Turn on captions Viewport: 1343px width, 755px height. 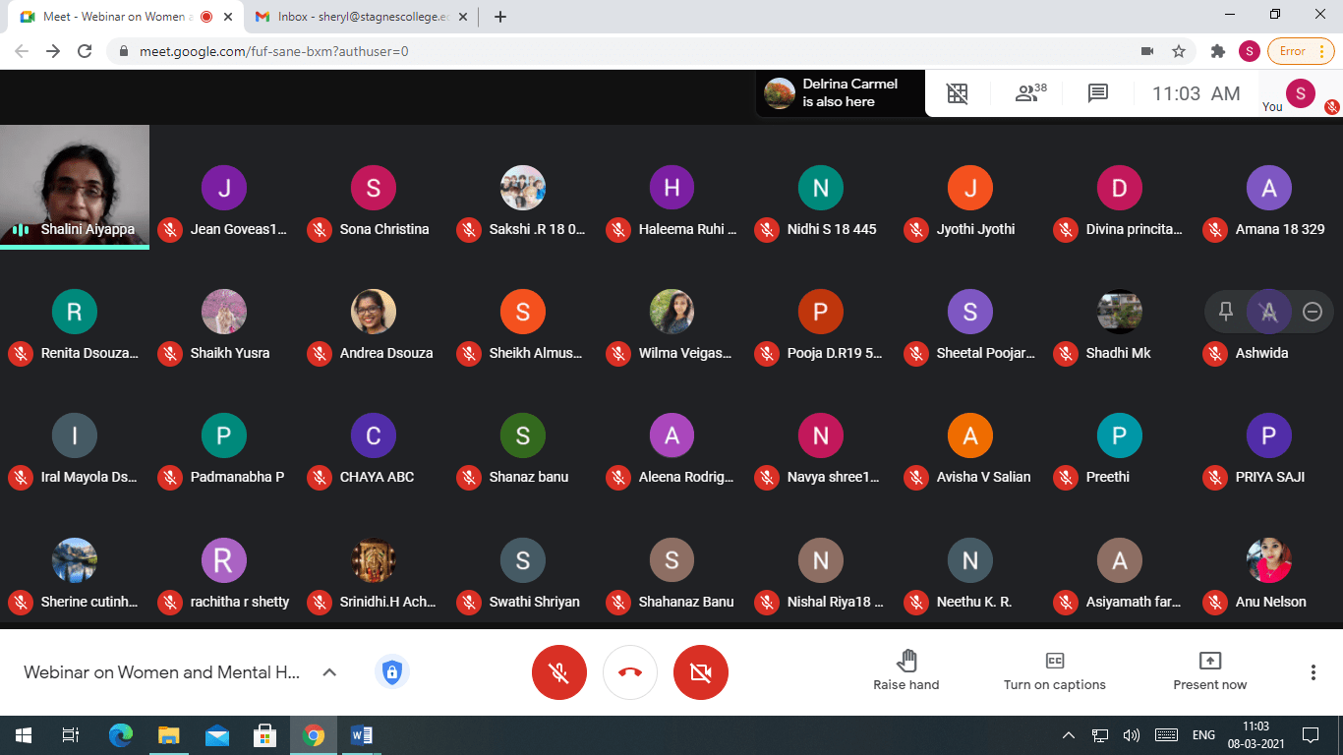[x=1054, y=670]
